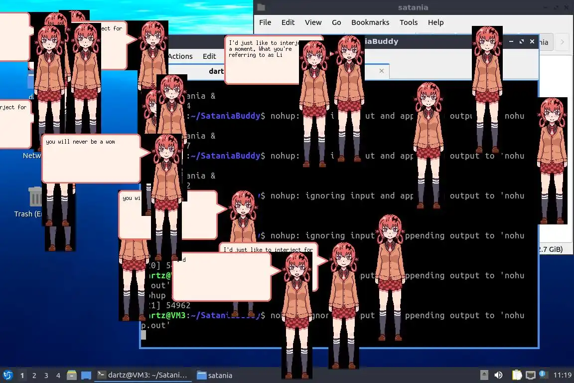Screen dimensions: 574x383
Task: Focus the terminal prompt line ending in 'p.out''
Action: point(155,325)
